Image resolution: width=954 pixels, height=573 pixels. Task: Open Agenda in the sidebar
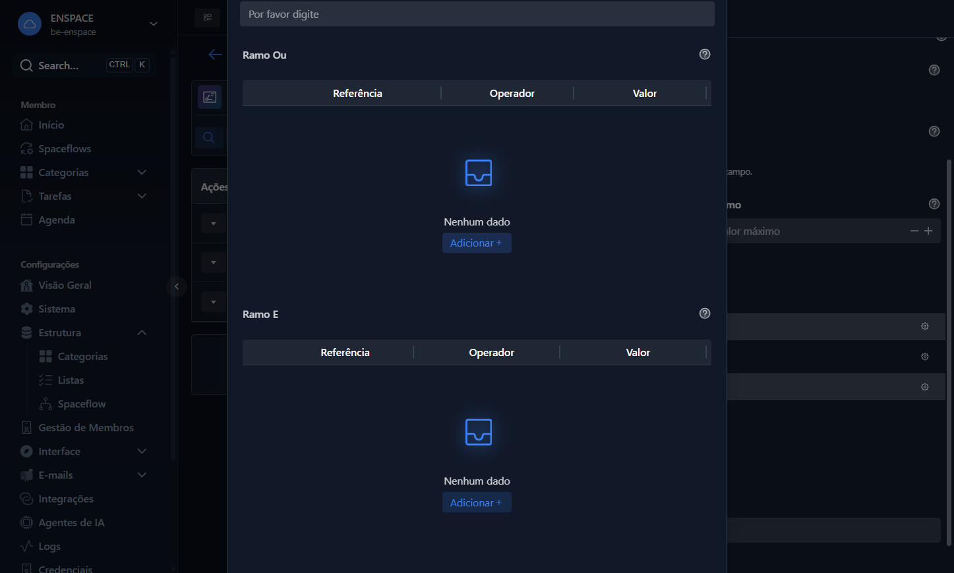(x=57, y=220)
